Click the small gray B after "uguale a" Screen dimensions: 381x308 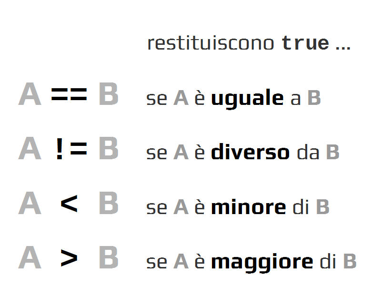coord(314,98)
